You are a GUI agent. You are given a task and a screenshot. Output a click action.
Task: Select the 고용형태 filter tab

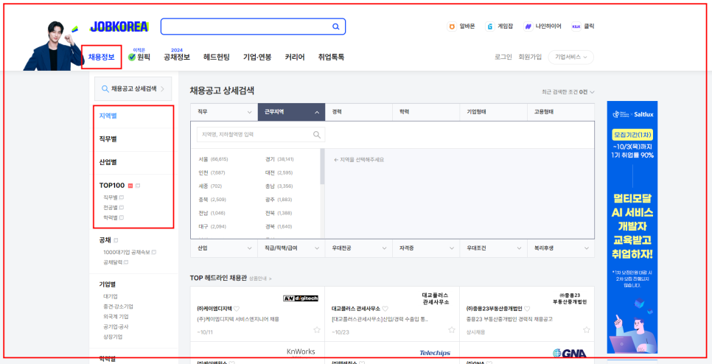coord(560,112)
